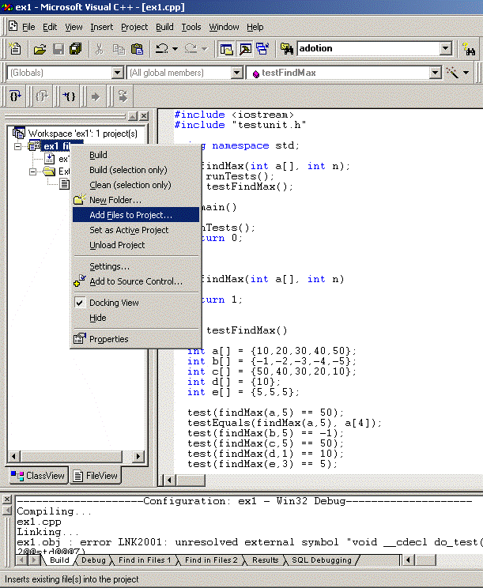Open 'Settings...' from the context menu
483x588 pixels.
point(136,266)
